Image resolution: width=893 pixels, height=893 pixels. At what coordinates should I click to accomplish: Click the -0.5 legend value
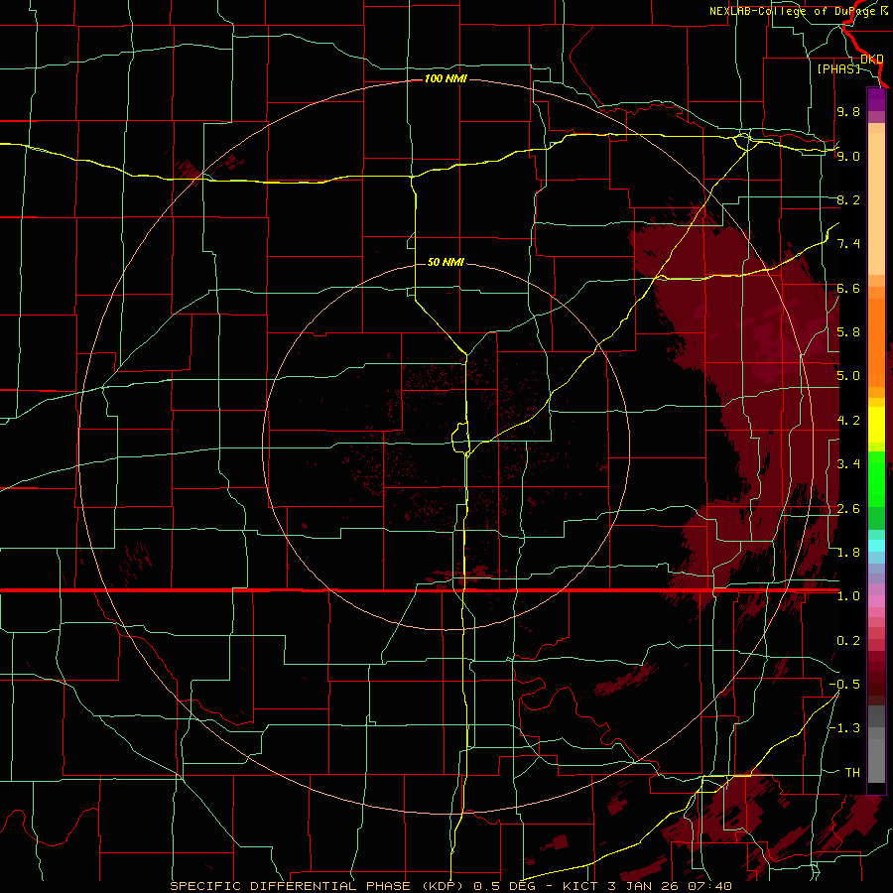point(844,685)
